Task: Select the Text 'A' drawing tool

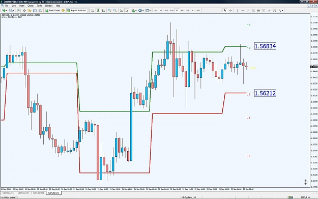Action: click(x=269, y=10)
